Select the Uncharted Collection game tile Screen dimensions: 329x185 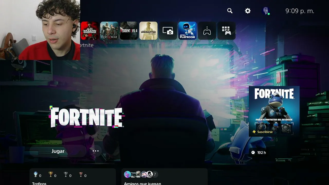(148, 31)
